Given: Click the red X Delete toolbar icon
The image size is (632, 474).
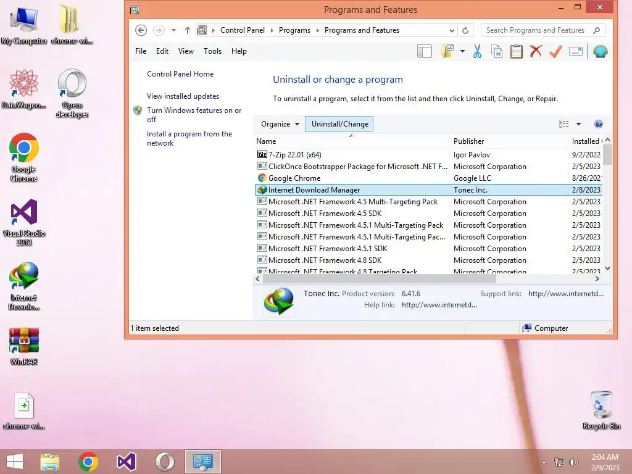Looking at the screenshot, I should [x=536, y=52].
